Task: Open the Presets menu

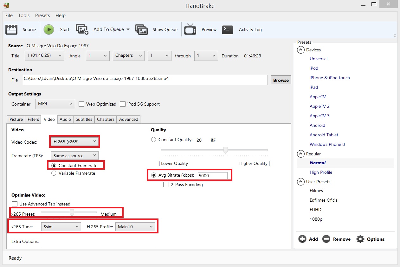Action: pyautogui.click(x=42, y=15)
